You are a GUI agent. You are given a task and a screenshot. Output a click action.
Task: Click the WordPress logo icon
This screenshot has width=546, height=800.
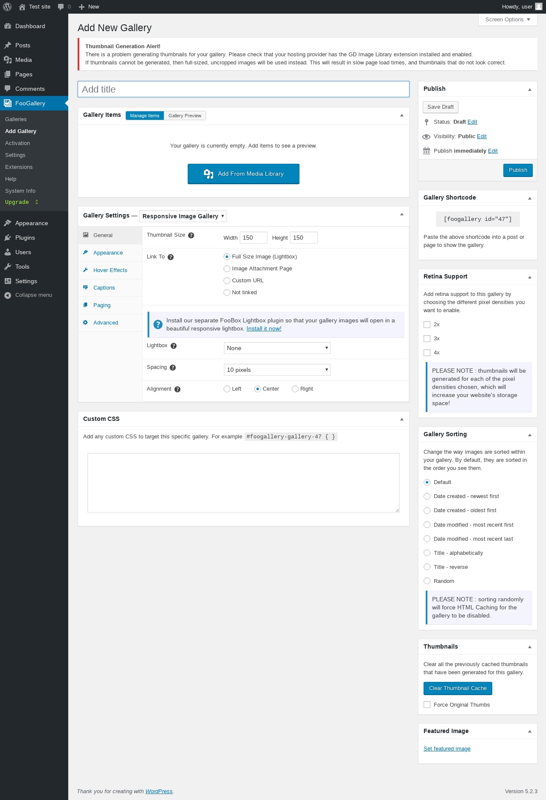7,7
